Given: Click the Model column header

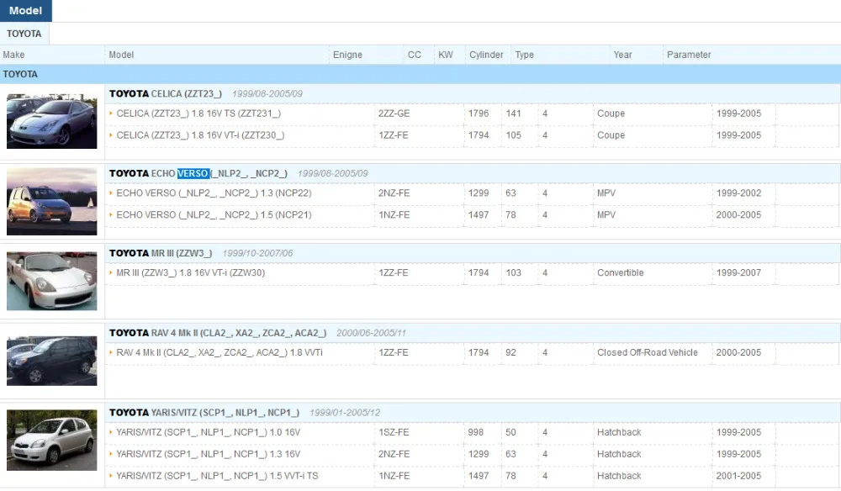Looking at the screenshot, I should [x=121, y=55].
